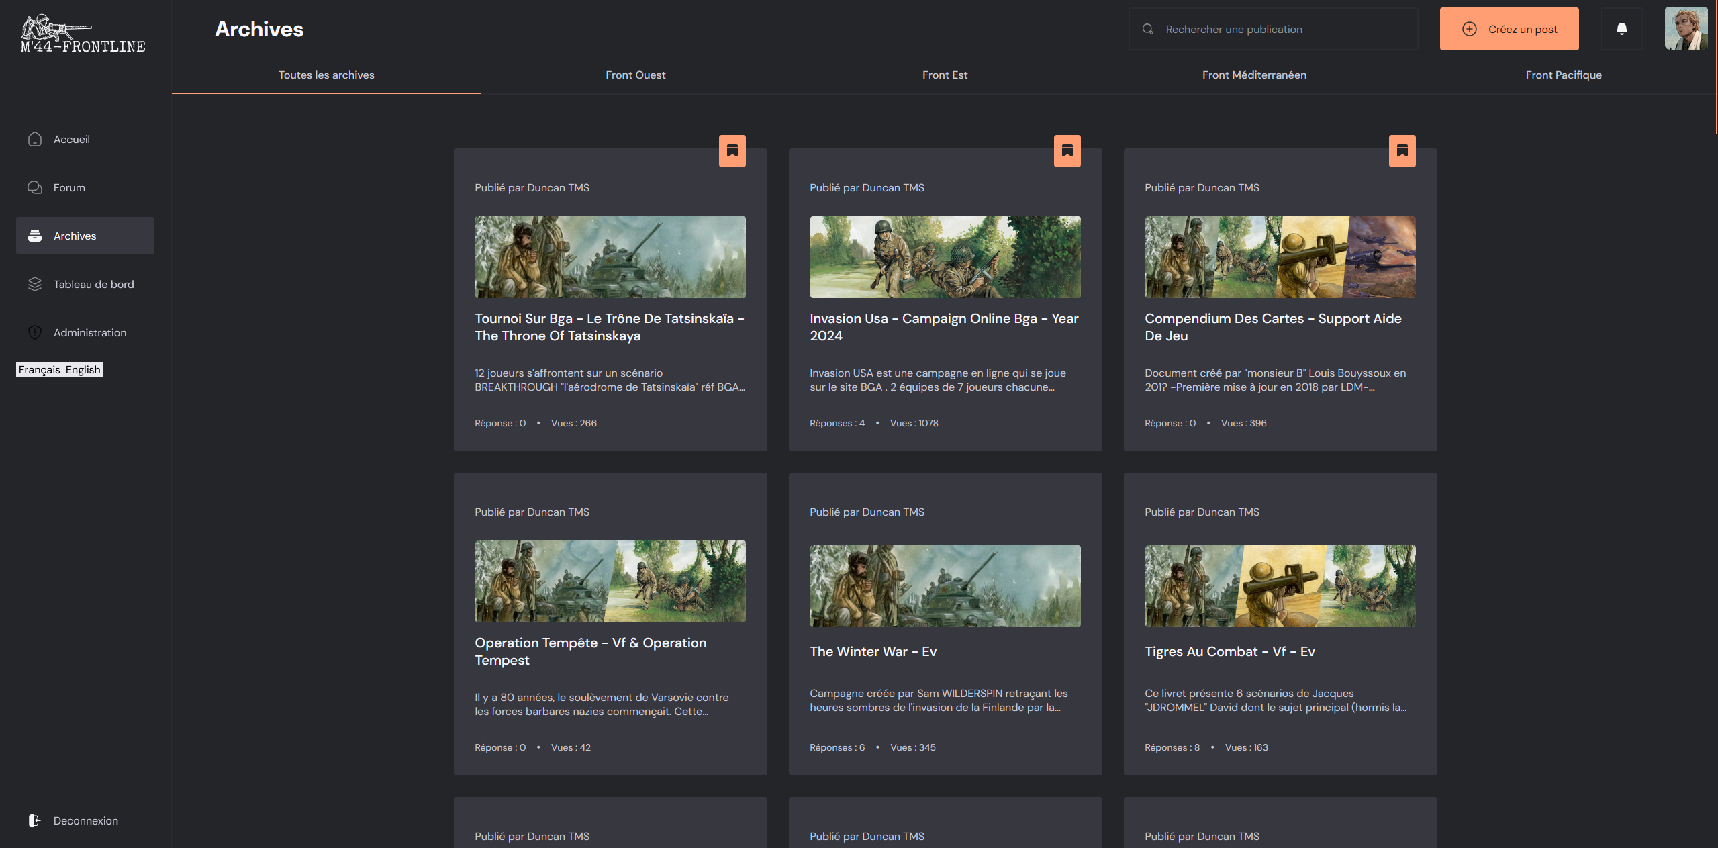Switch to the Front Pacifique tab
Screen dimensions: 1718x848
tap(1563, 75)
